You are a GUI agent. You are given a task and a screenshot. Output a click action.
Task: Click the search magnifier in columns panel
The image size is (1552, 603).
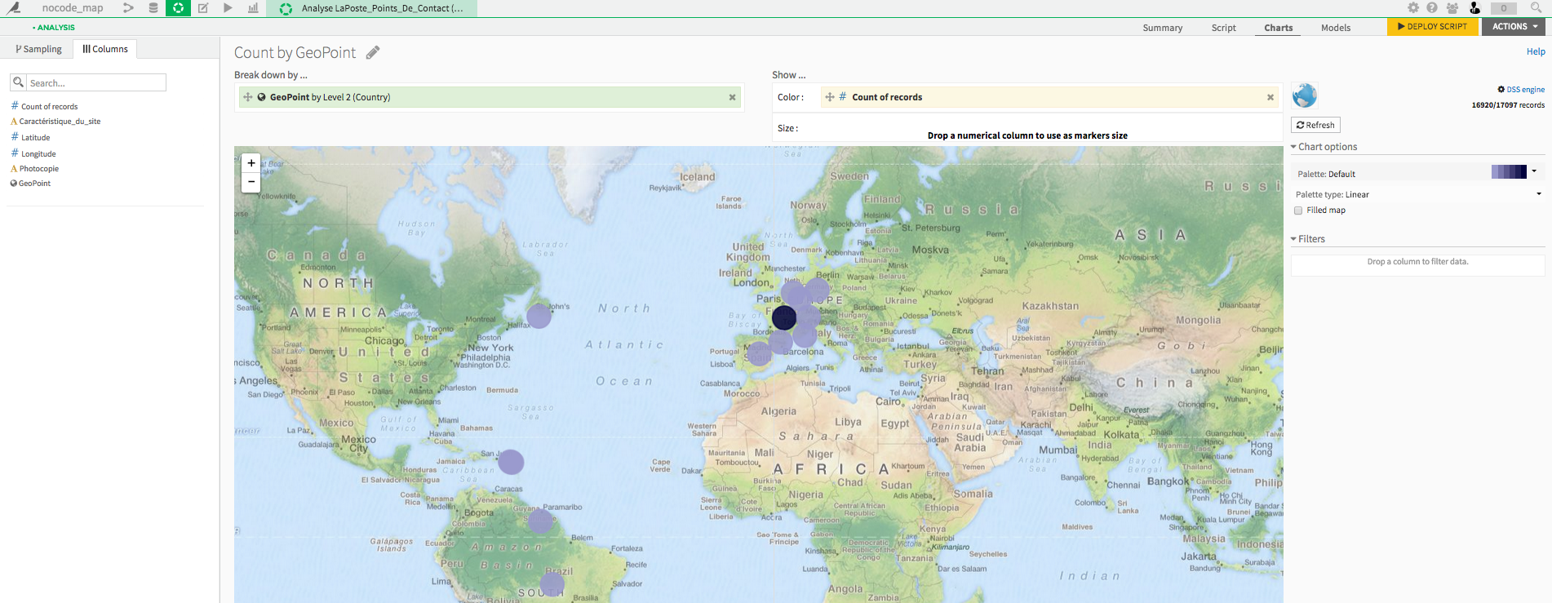tap(18, 82)
